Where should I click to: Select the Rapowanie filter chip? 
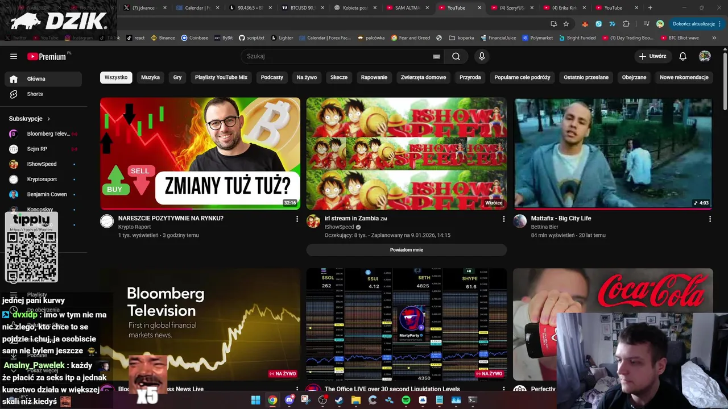tap(374, 77)
